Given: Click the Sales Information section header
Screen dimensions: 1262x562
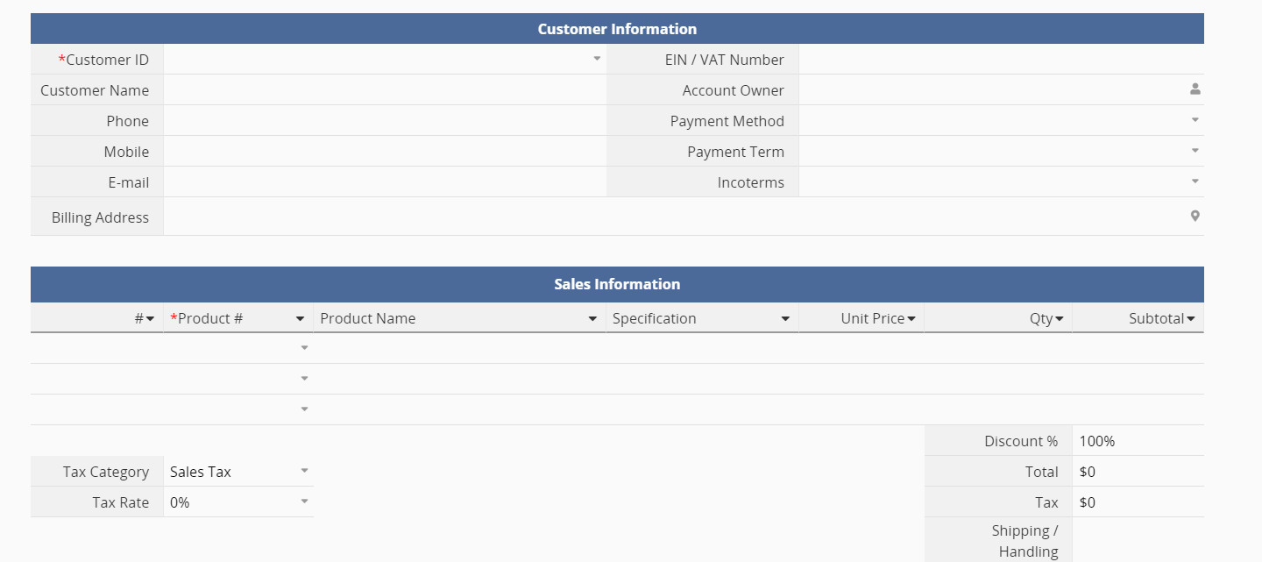Looking at the screenshot, I should [x=617, y=284].
